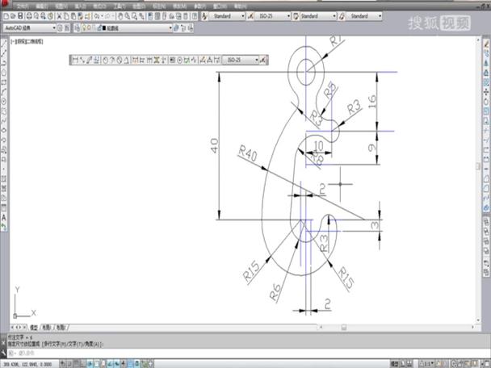The height and width of the screenshot is (368, 491).
Task: Click the Line tool in draw toolbar
Action: tap(5, 43)
